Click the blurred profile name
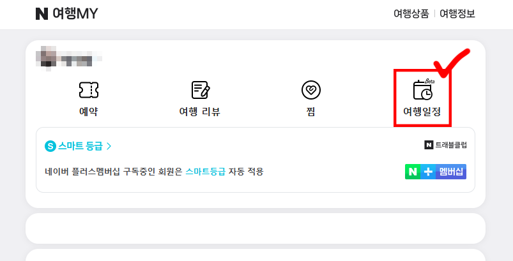 [x=70, y=57]
